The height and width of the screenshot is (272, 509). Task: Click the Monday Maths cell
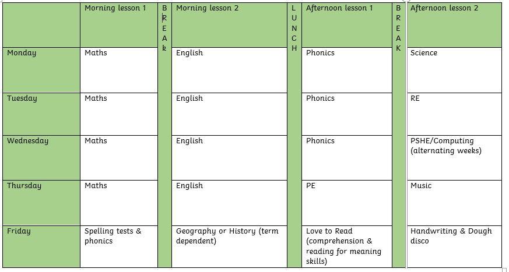[x=119, y=70]
